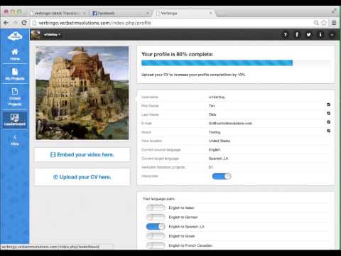Enable English to German language pair
Viewport: 341px width, 256px height.
[156, 217]
